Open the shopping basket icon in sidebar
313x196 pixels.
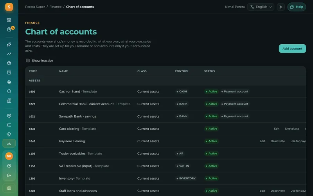point(9,82)
